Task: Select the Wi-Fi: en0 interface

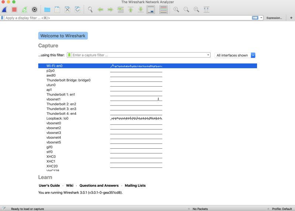Action: 147,66
